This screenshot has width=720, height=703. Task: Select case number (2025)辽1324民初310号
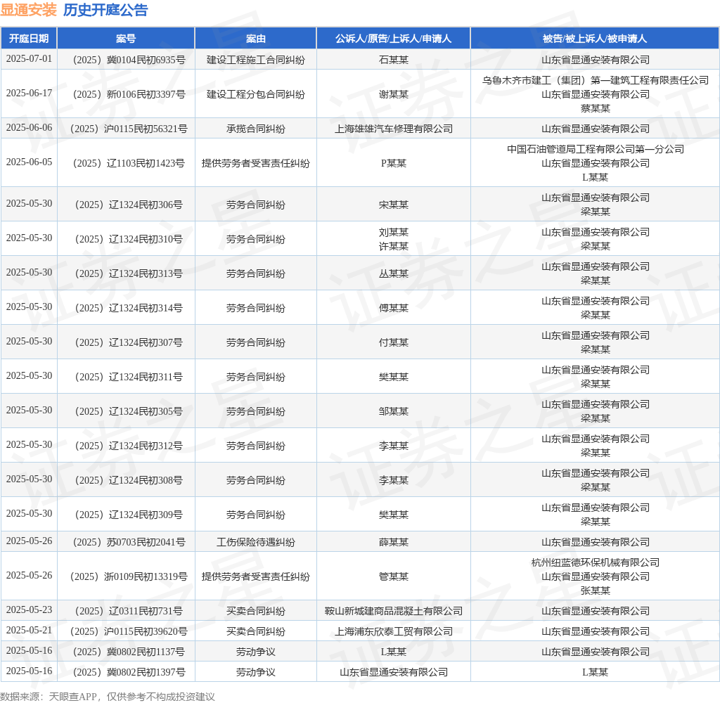[129, 239]
